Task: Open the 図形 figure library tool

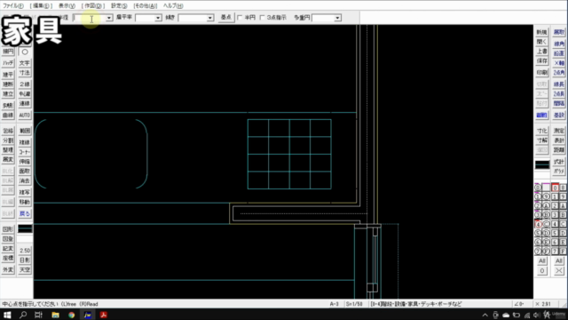Action: tap(8, 229)
